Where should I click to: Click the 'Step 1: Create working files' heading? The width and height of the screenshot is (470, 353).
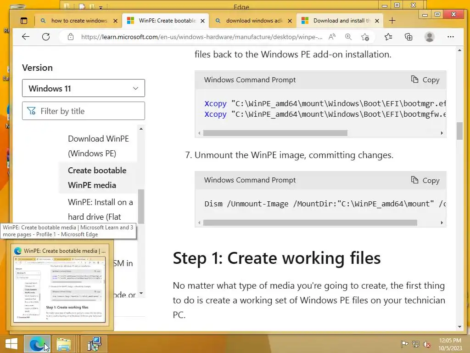coord(277,258)
